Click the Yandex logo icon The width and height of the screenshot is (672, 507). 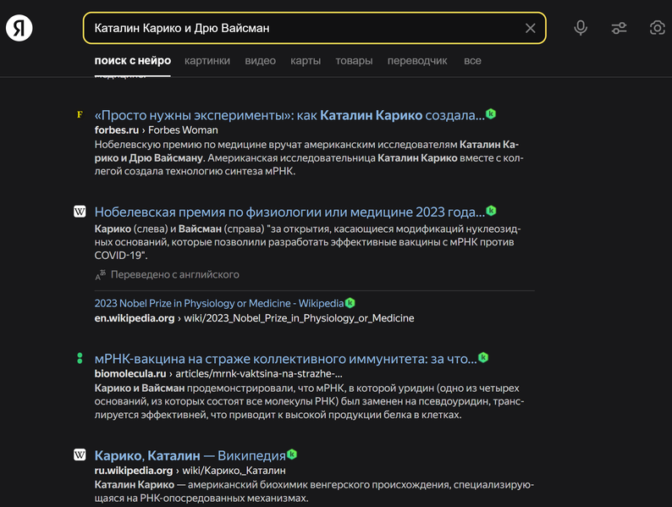pyautogui.click(x=19, y=28)
